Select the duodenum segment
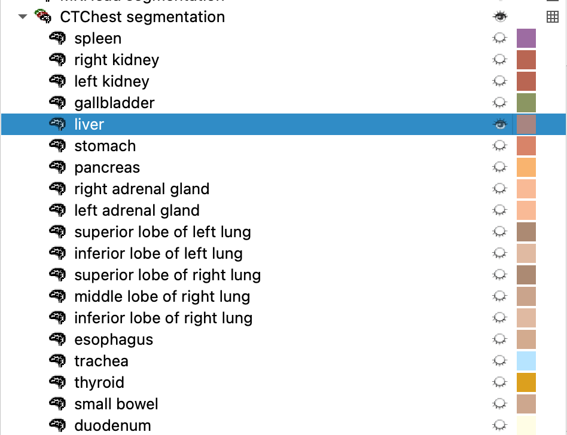This screenshot has width=567, height=435. click(283, 425)
